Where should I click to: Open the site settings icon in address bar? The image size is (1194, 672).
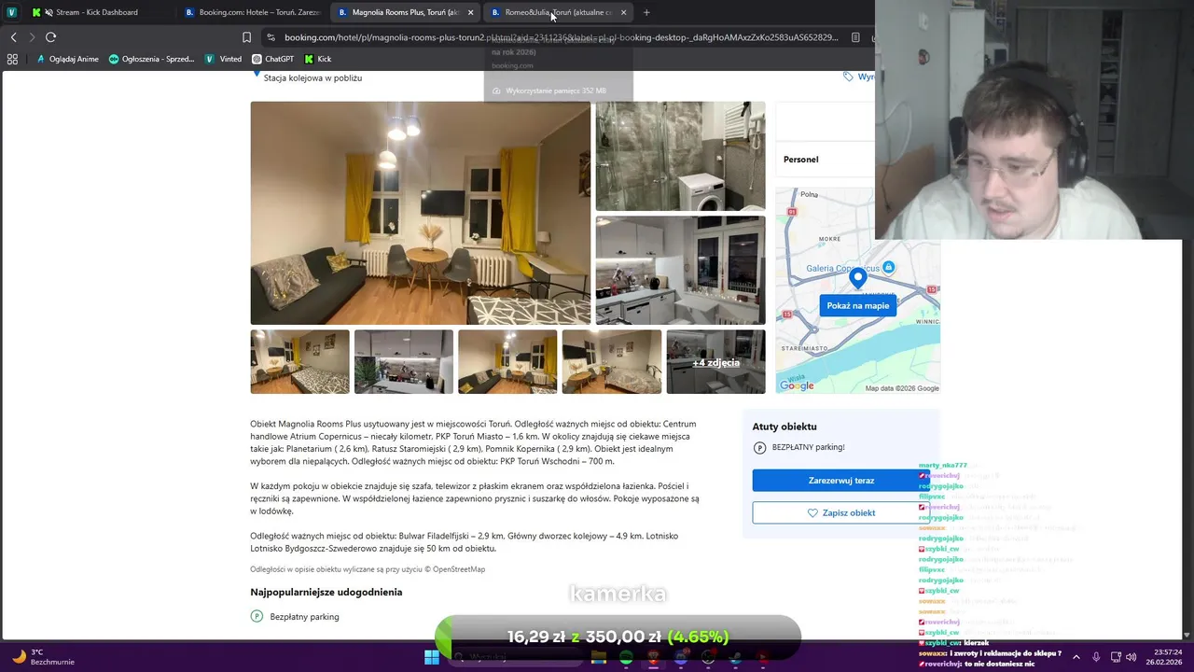pyautogui.click(x=271, y=37)
